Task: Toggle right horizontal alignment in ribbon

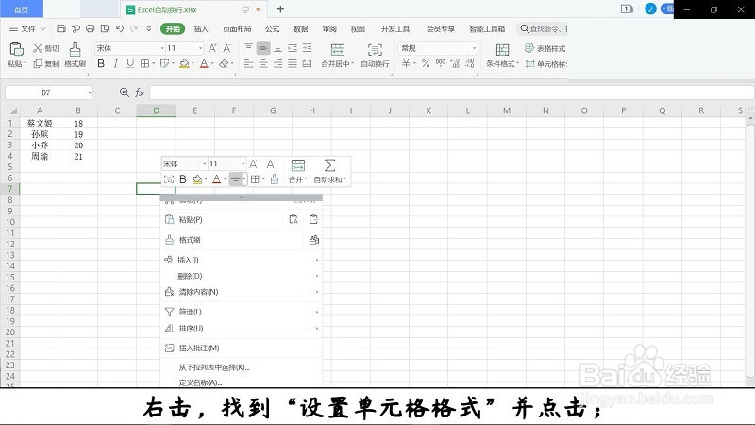Action: click(x=277, y=63)
